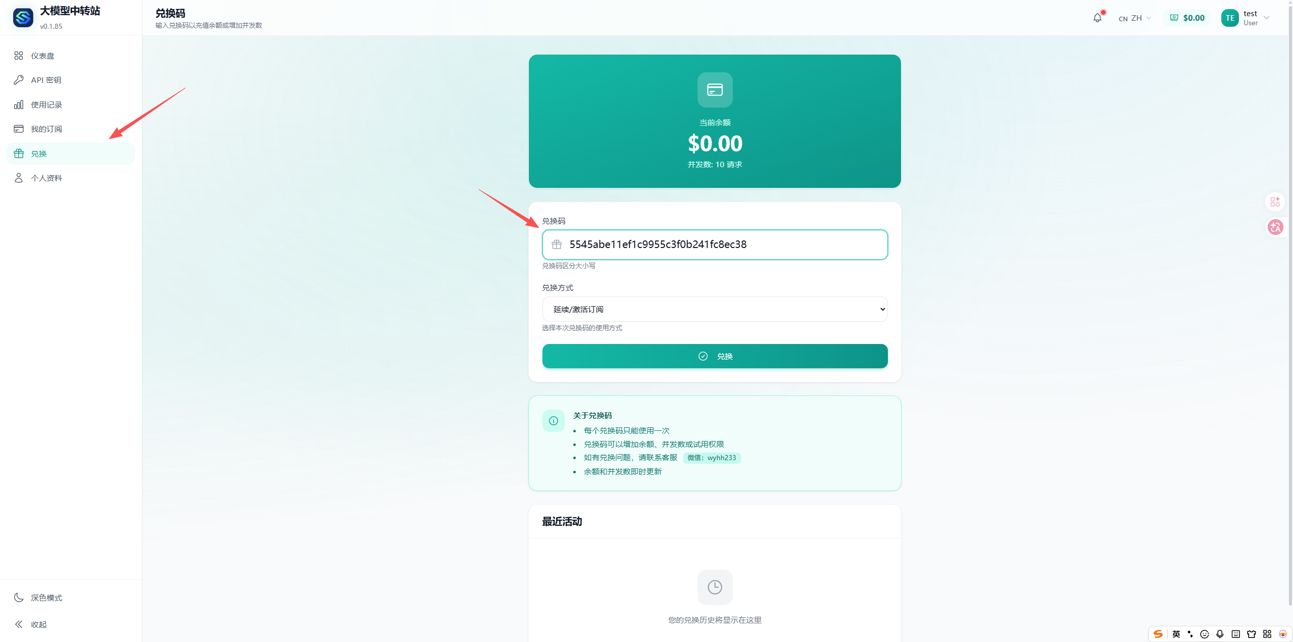1293x642 pixels.
Task: Open the 兑换方式 dropdown
Action: pyautogui.click(x=715, y=309)
